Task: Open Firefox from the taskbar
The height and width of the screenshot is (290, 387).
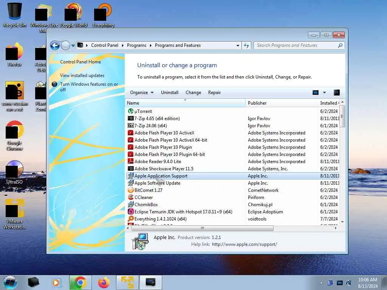Action: tap(104, 282)
